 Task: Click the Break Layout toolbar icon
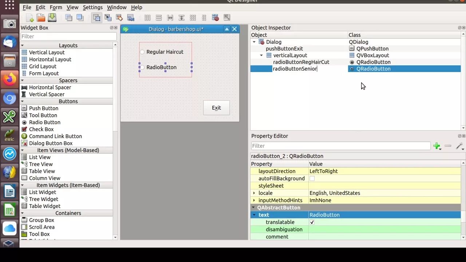click(x=215, y=17)
